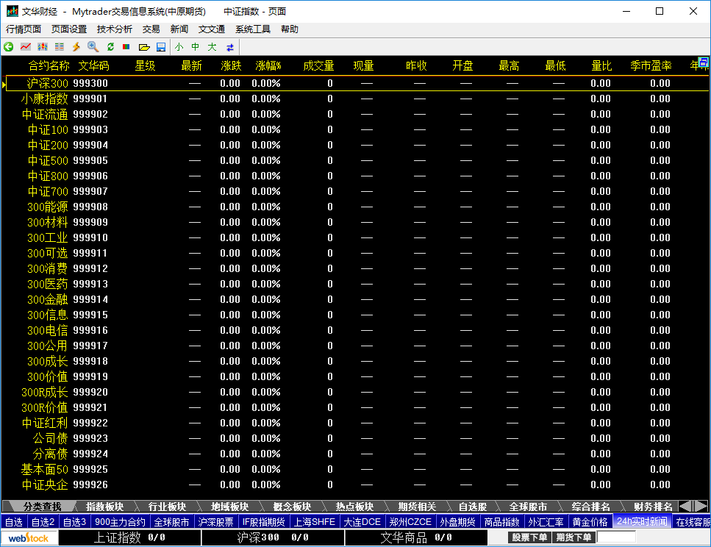Click the input box beside 期货下单
This screenshot has width=711, height=547.
pyautogui.click(x=616, y=537)
